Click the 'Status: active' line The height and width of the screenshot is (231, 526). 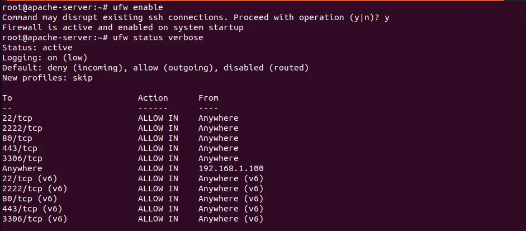point(37,48)
